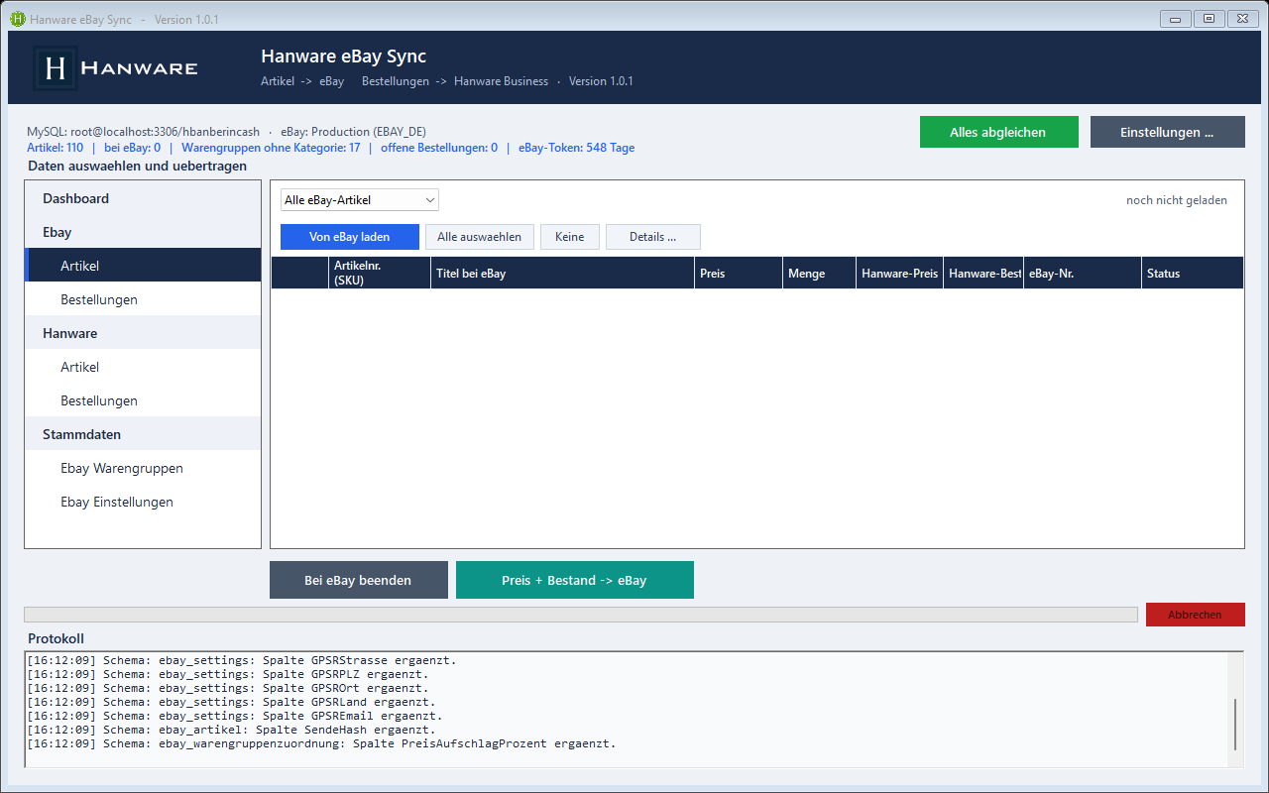The image size is (1269, 793).
Task: Open Artikel under the Hanware section
Action: 143,367
